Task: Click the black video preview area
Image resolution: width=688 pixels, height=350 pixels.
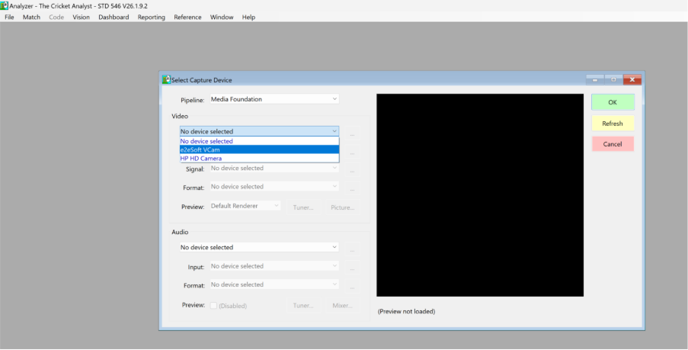Action: 480,195
